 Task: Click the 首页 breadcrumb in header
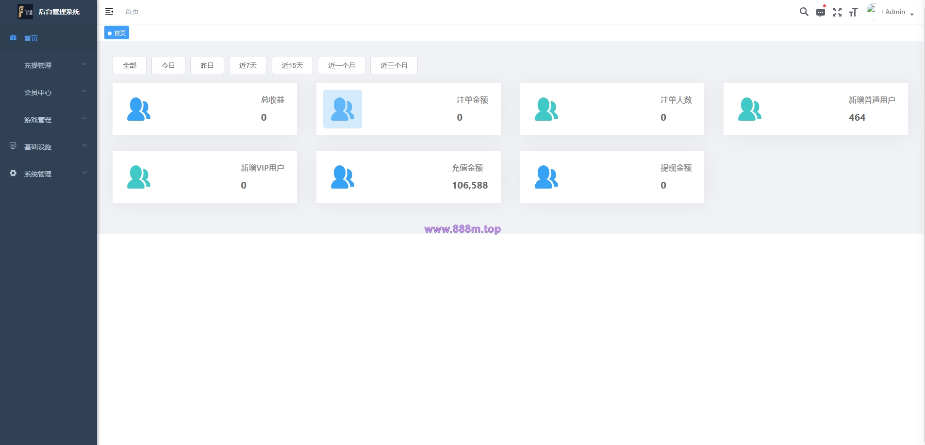coord(132,12)
